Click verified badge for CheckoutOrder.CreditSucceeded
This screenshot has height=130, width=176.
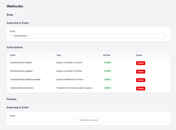107,79
